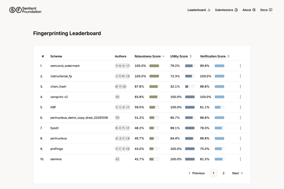The width and height of the screenshot is (284, 189).
Task: Click the +1 authors badge for fpedit
Action: click(x=128, y=128)
